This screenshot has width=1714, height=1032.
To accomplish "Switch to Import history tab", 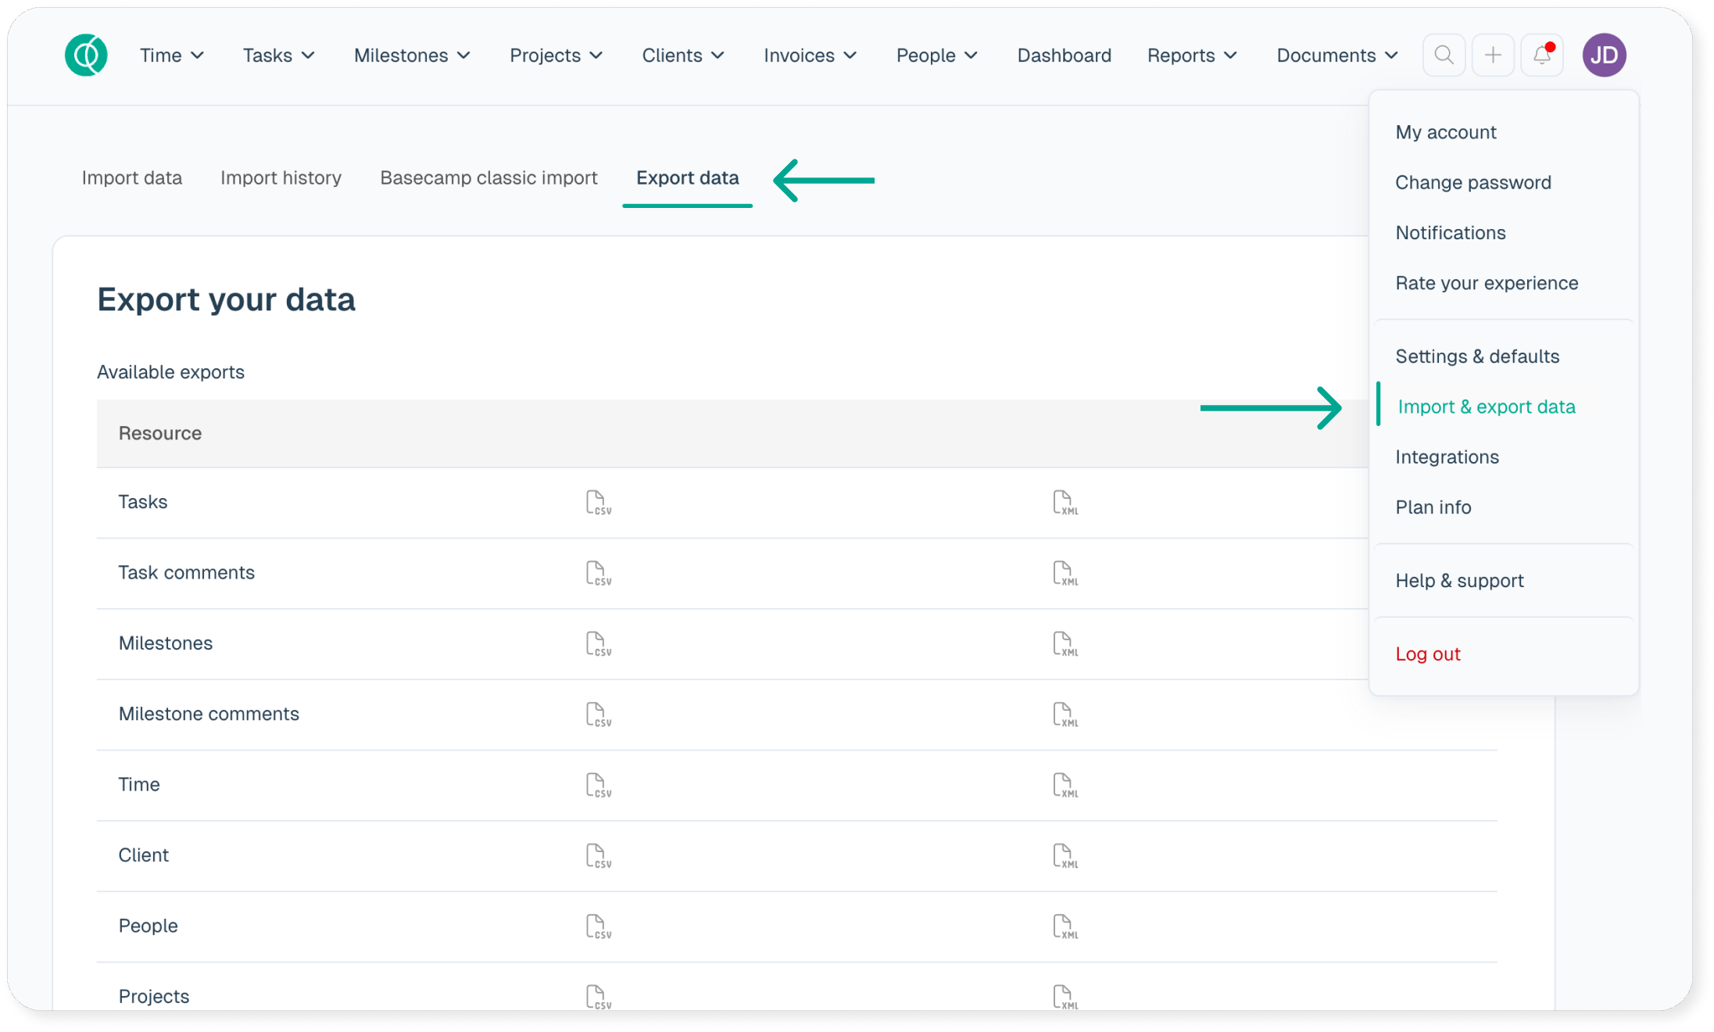I will pyautogui.click(x=281, y=178).
